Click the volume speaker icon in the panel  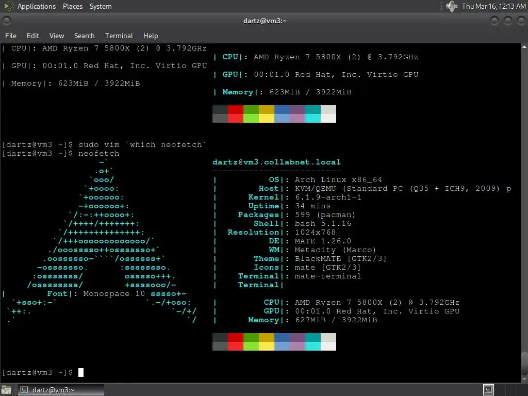click(452, 6)
